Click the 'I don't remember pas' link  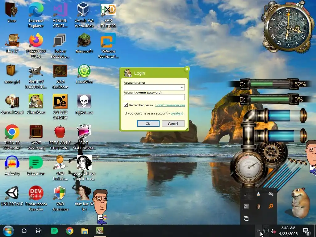[x=170, y=105]
